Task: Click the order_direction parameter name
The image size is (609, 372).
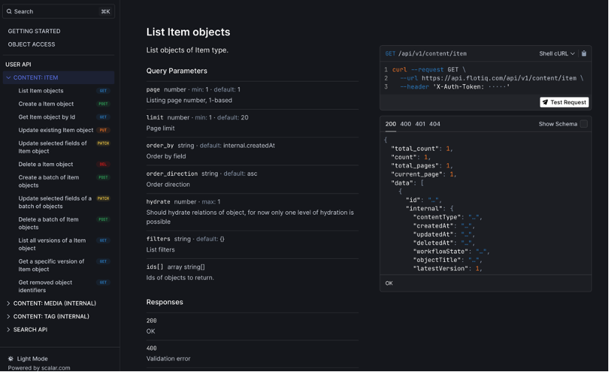Action: [171, 173]
